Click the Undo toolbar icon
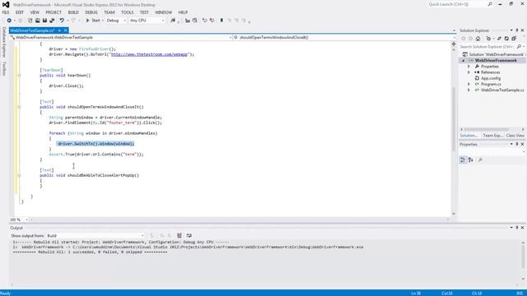Image resolution: width=527 pixels, height=296 pixels. (62, 21)
